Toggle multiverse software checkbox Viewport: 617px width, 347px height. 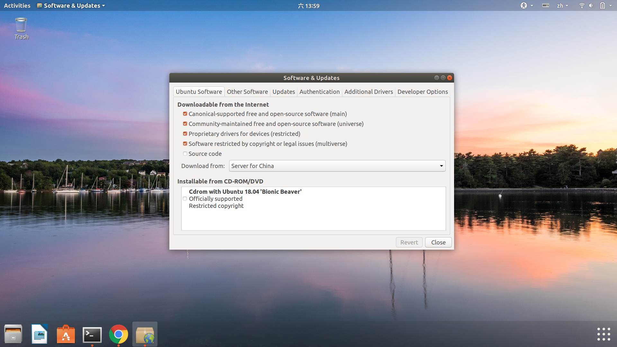click(185, 144)
